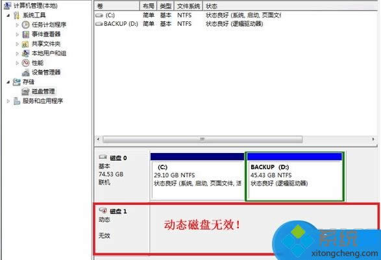This screenshot has height=260, width=381.
Task: Click 简单 layout cell in BACKUP (D:) row
Action: pyautogui.click(x=149, y=24)
